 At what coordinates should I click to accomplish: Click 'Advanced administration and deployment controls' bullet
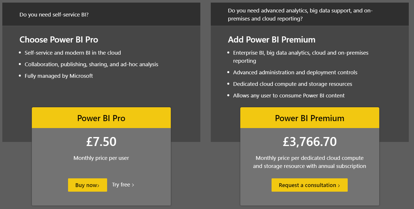(x=295, y=72)
